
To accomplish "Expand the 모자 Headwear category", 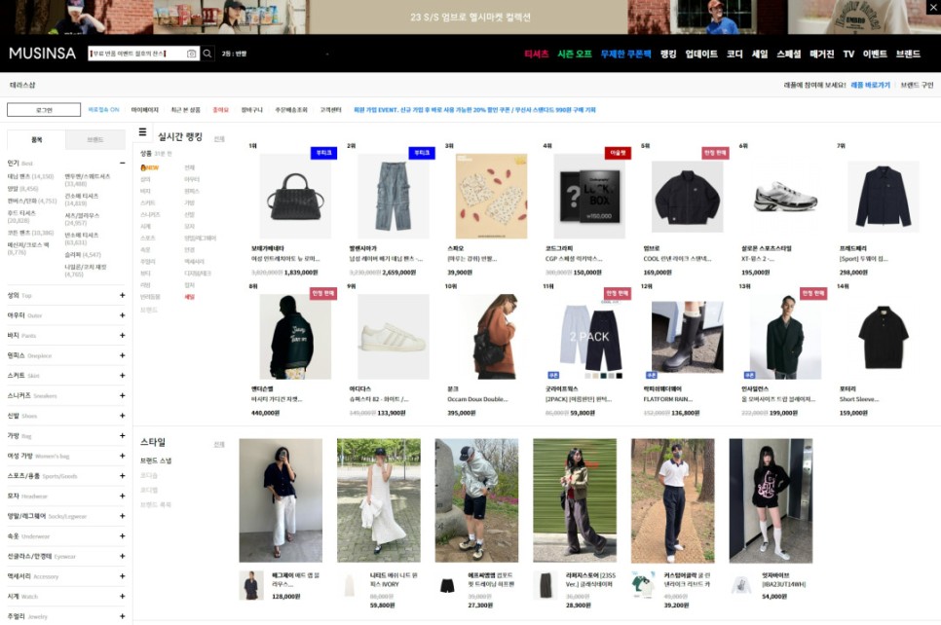I will click(122, 496).
